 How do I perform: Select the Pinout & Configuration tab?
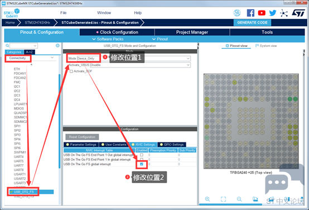click(x=42, y=32)
